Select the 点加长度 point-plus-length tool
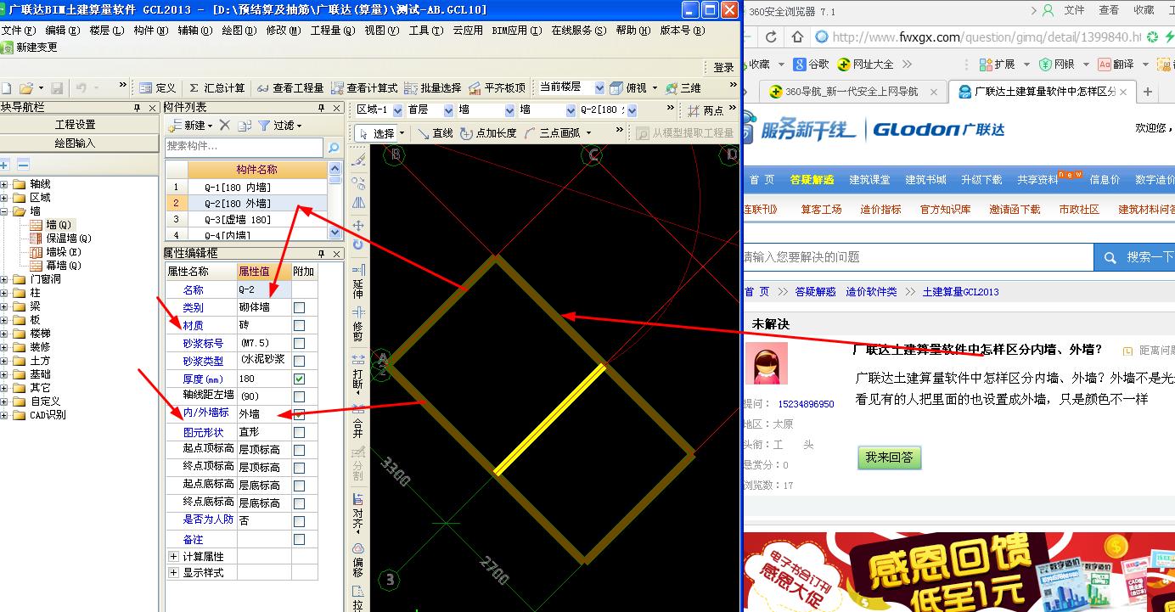The width and height of the screenshot is (1175, 612). (x=488, y=133)
